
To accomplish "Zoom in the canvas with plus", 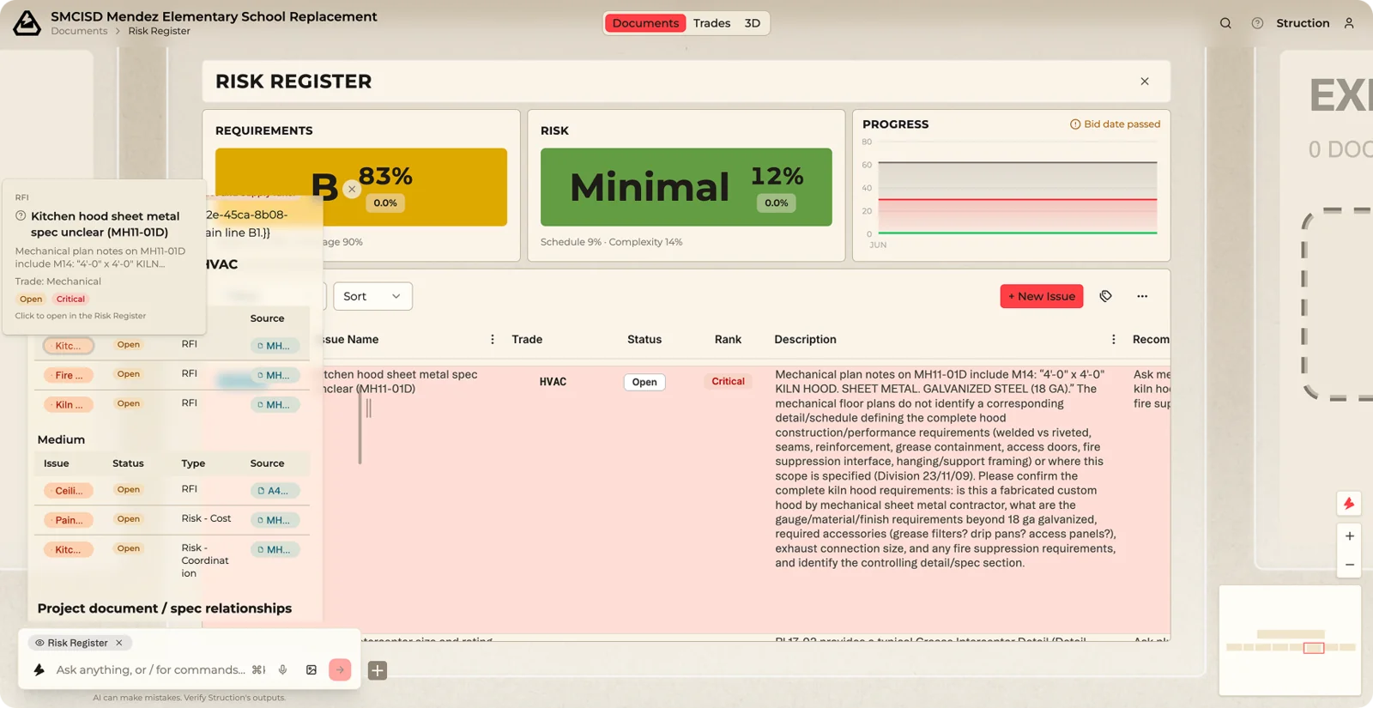I will click(1350, 536).
